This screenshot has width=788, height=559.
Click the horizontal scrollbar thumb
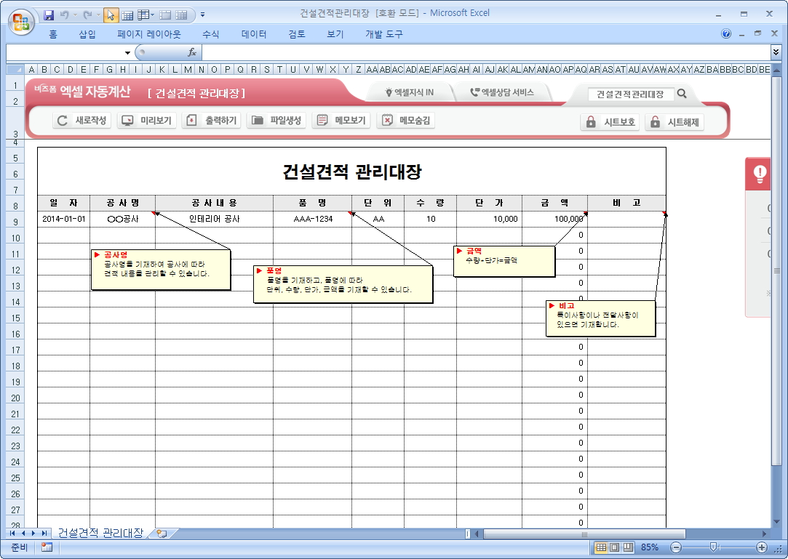(x=584, y=534)
